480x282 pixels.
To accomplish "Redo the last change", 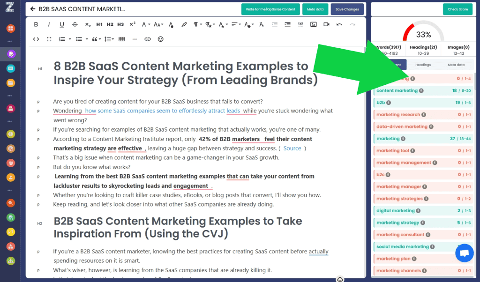I will point(352,24).
